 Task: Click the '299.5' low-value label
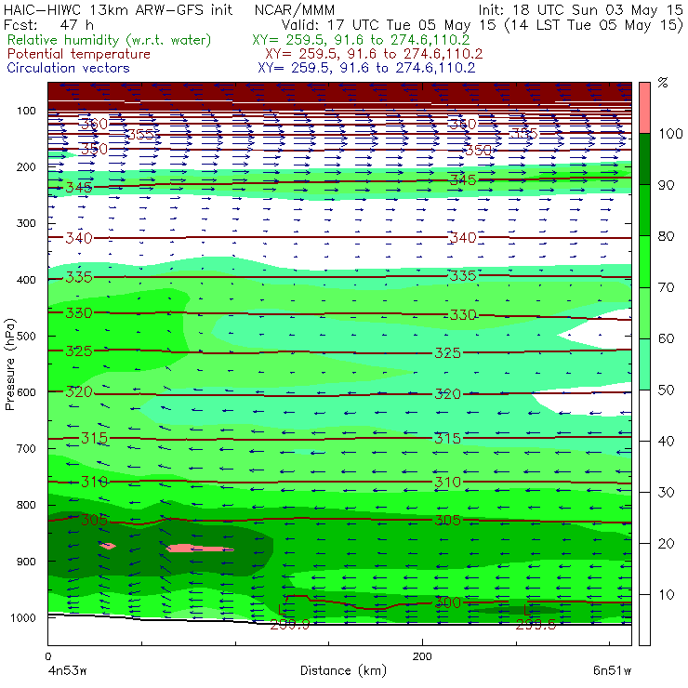[x=536, y=625]
